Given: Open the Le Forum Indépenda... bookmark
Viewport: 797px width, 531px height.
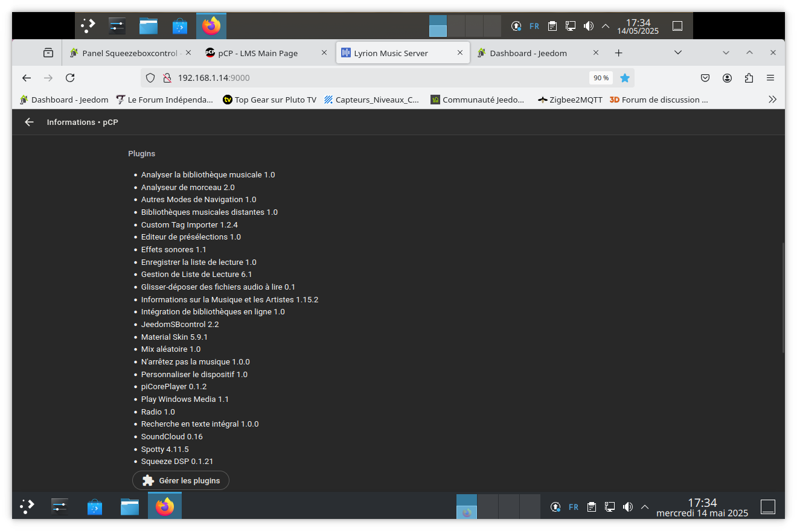Looking at the screenshot, I should point(164,100).
